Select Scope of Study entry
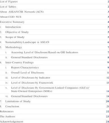The height and width of the screenshot is (123, 109). click(15, 37)
